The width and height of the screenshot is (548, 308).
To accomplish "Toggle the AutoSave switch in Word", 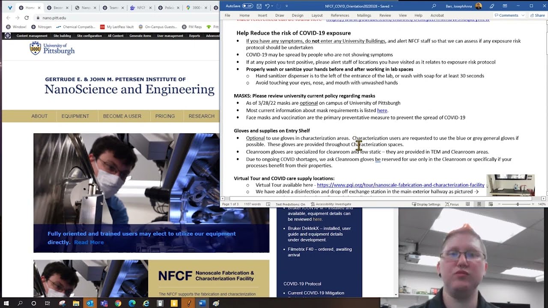I will (247, 6).
